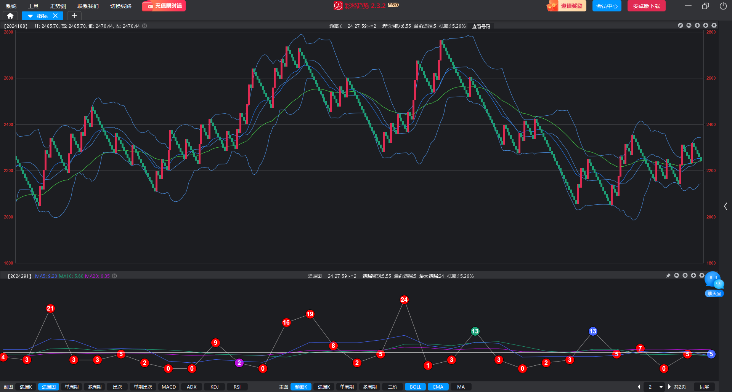This screenshot has height=392, width=732.
Task: Toggle MA overlay
Action: coord(461,387)
